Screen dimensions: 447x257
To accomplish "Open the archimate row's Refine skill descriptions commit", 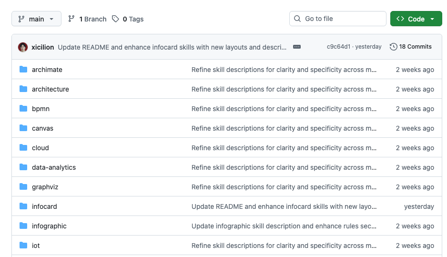I will 284,70.
